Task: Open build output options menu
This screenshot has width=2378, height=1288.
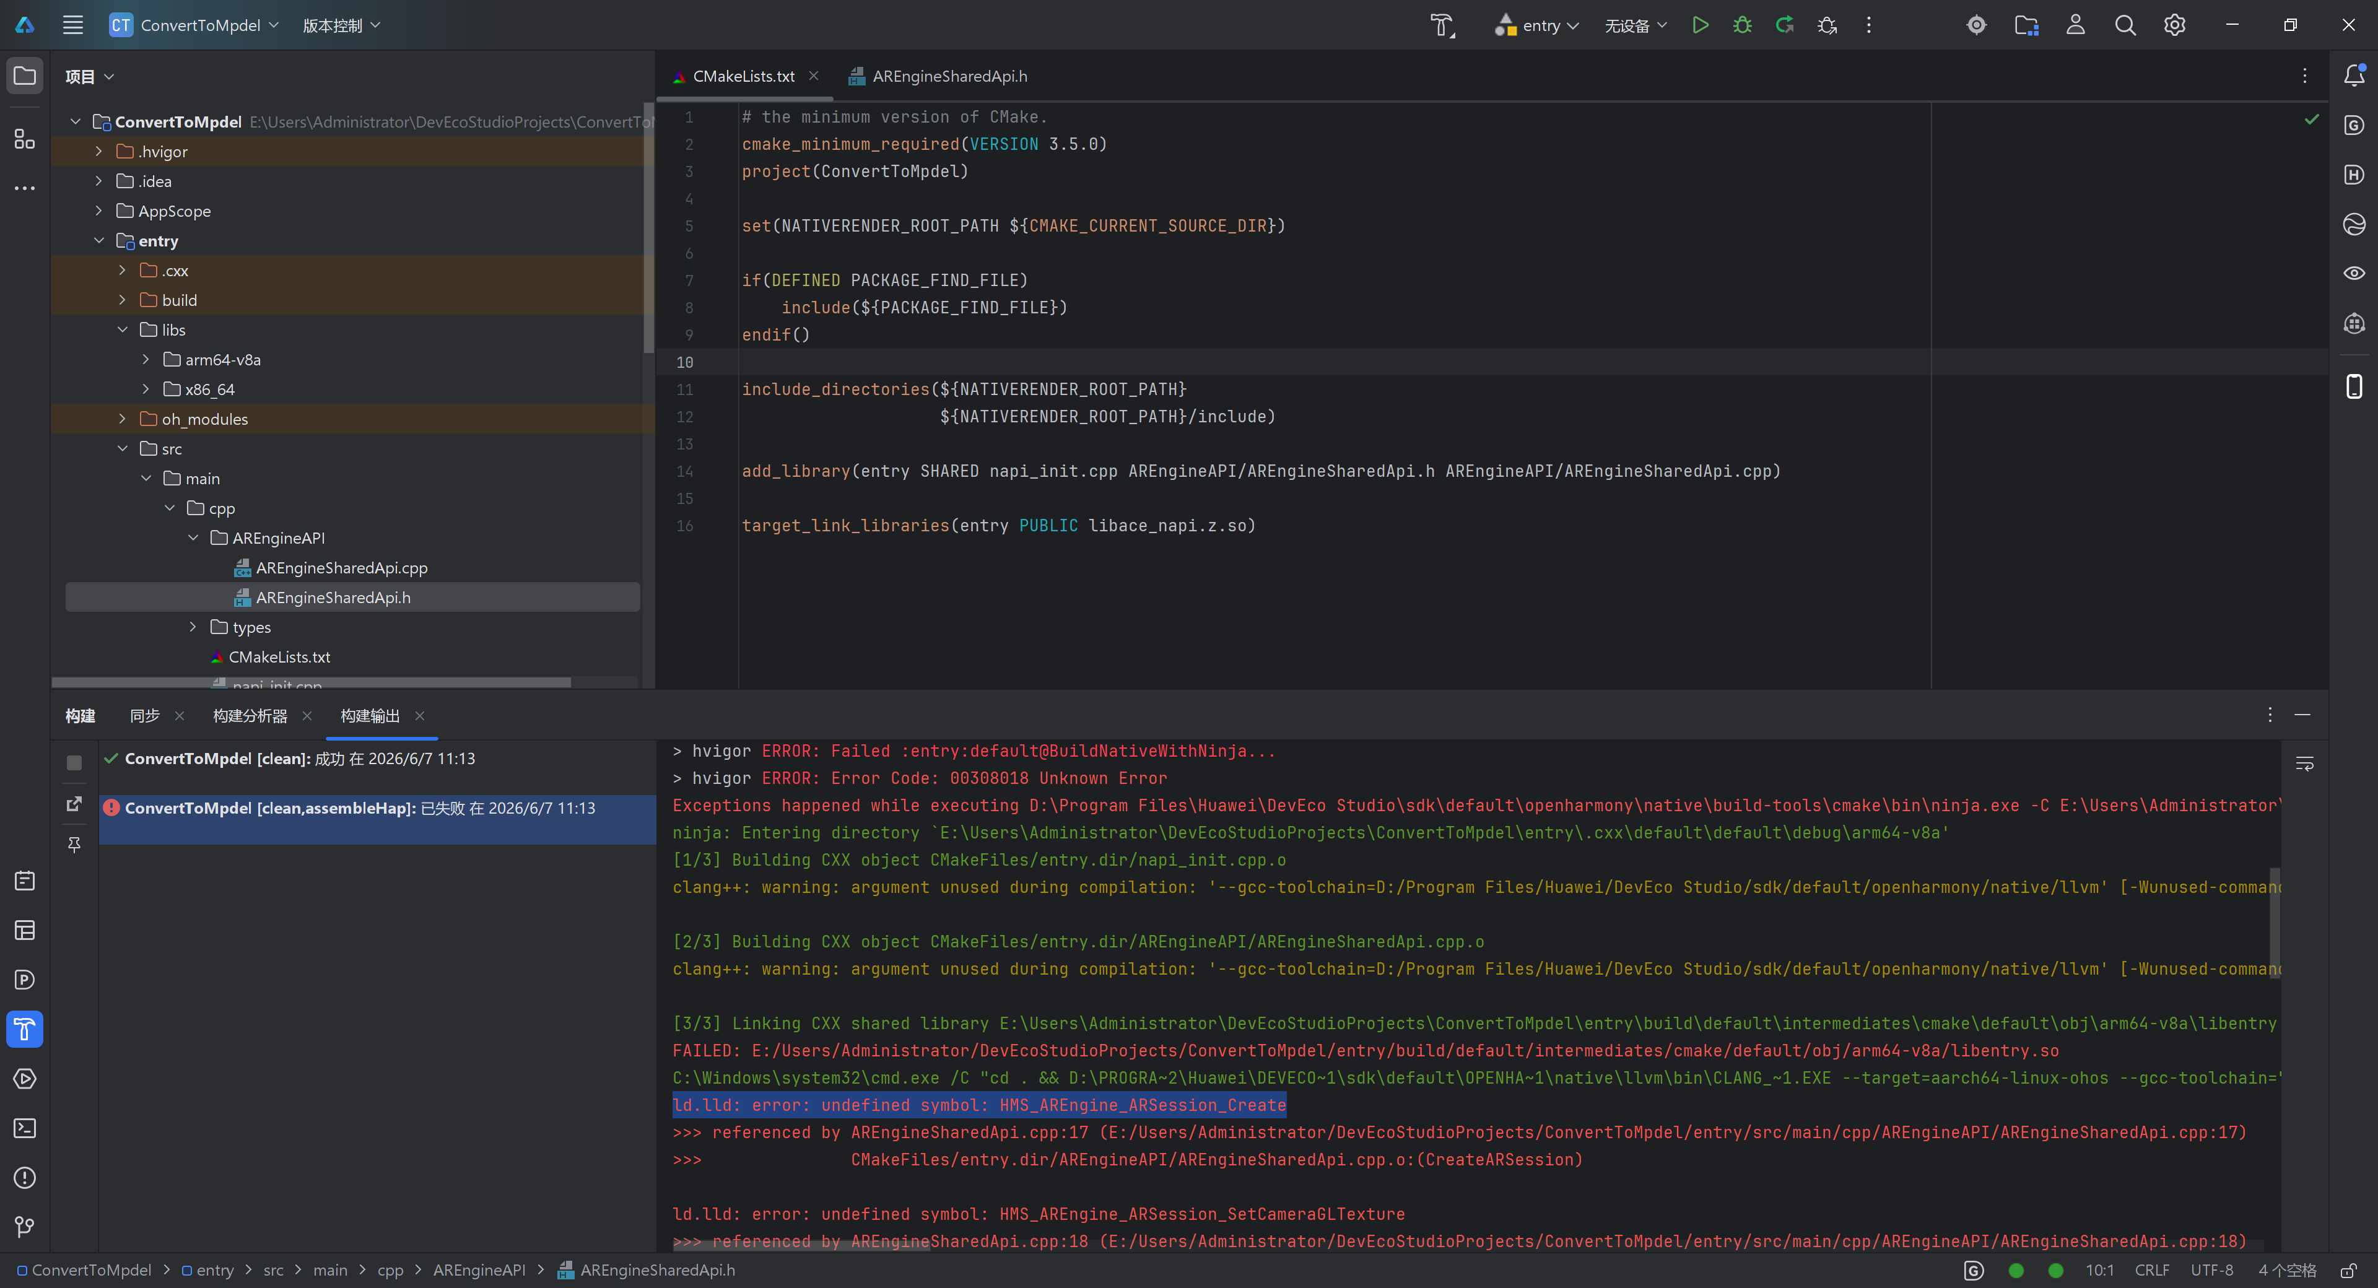Action: (2270, 715)
